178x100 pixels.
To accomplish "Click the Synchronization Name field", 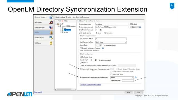I will click(x=112, y=24).
